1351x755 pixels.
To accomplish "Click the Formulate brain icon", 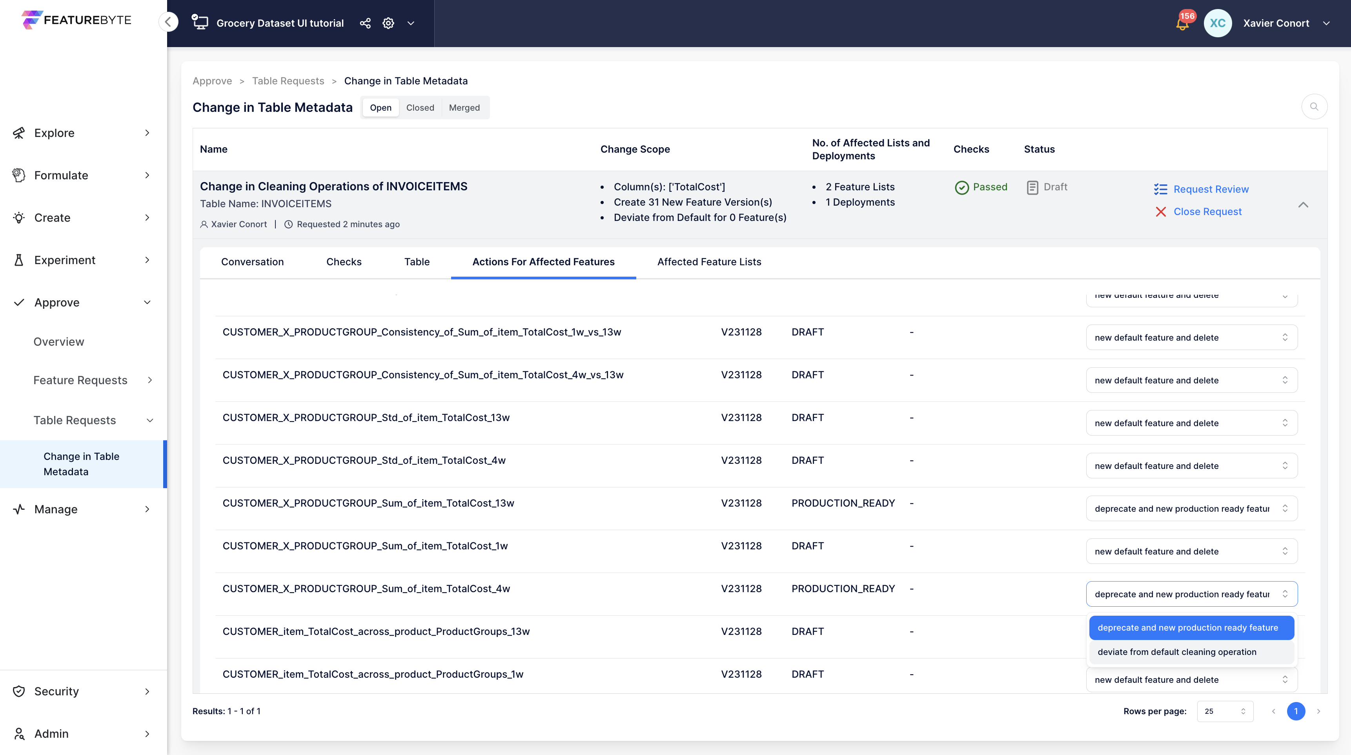I will [19, 175].
